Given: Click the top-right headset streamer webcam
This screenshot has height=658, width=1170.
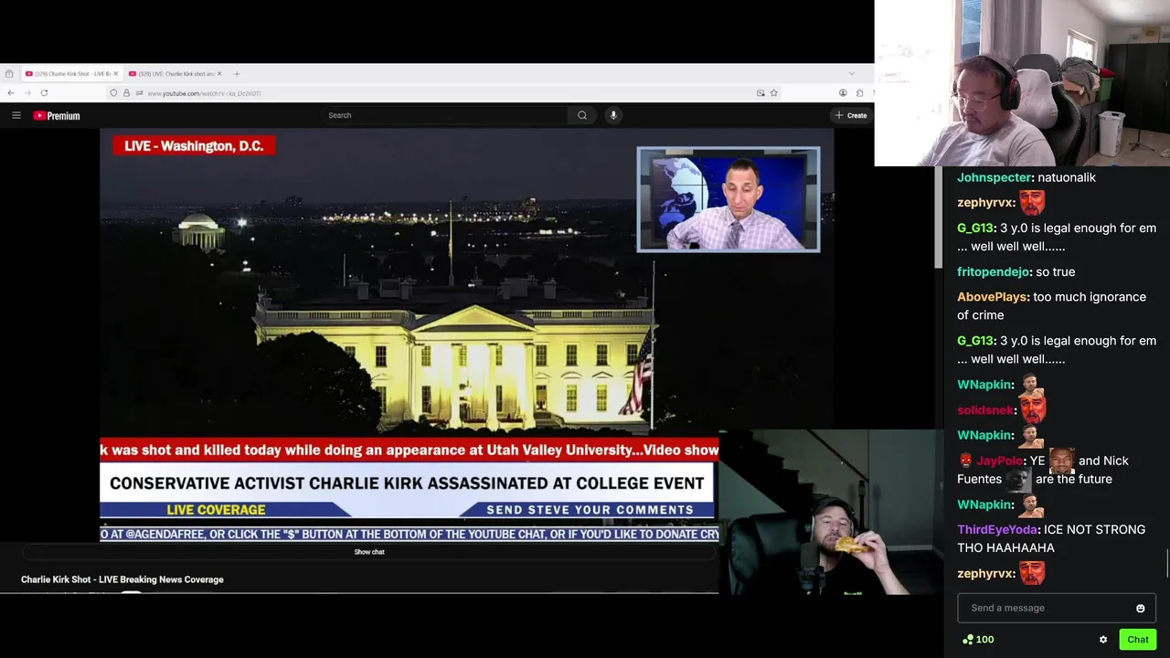Looking at the screenshot, I should tap(1022, 83).
